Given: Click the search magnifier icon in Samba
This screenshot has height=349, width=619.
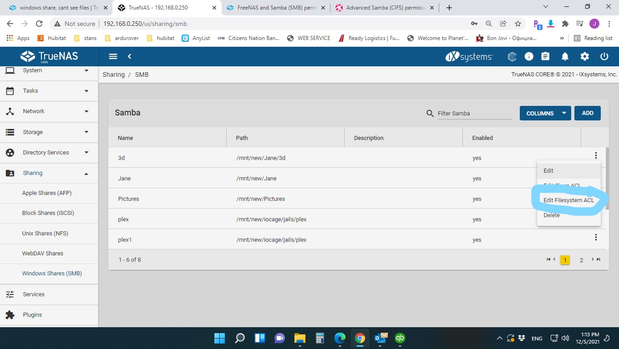Looking at the screenshot, I should point(430,113).
